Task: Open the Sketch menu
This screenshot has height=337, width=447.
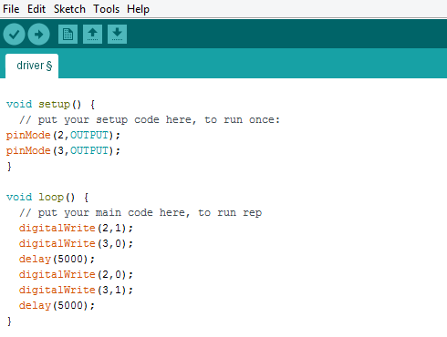Action: coord(69,9)
